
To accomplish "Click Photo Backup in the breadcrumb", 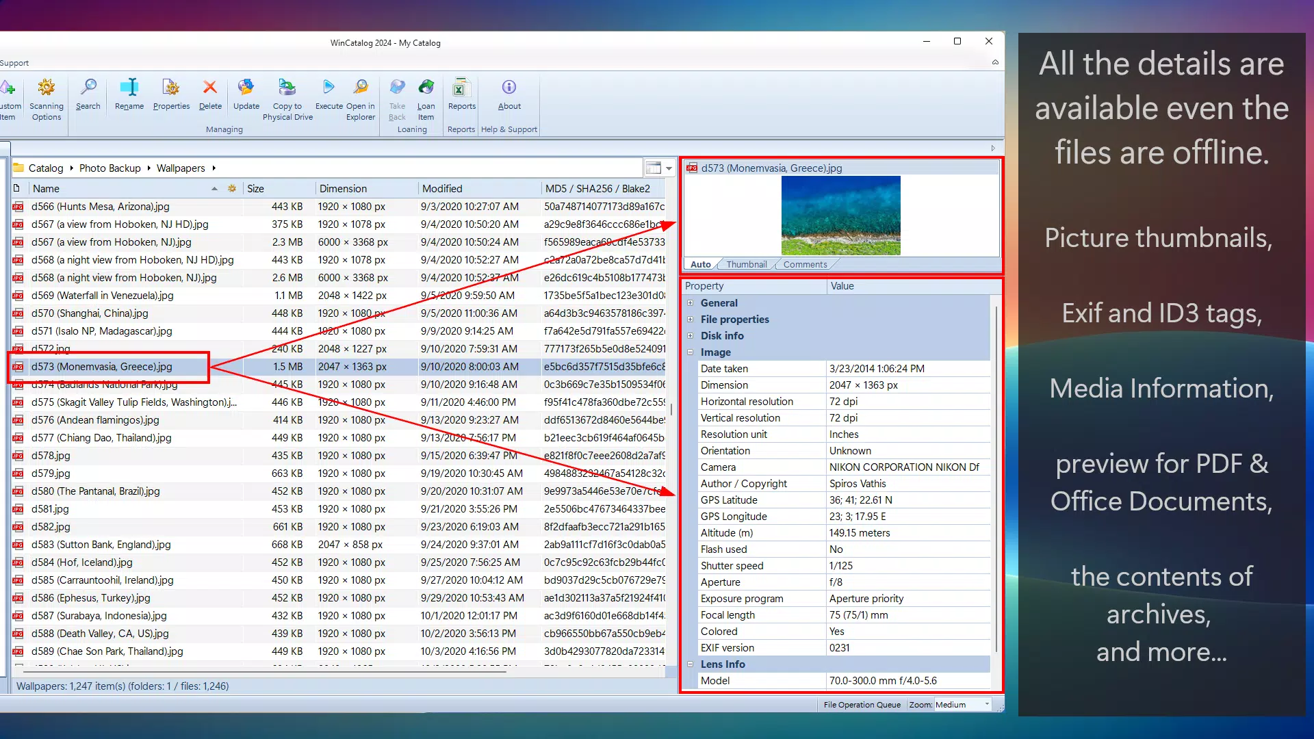I will (x=109, y=168).
